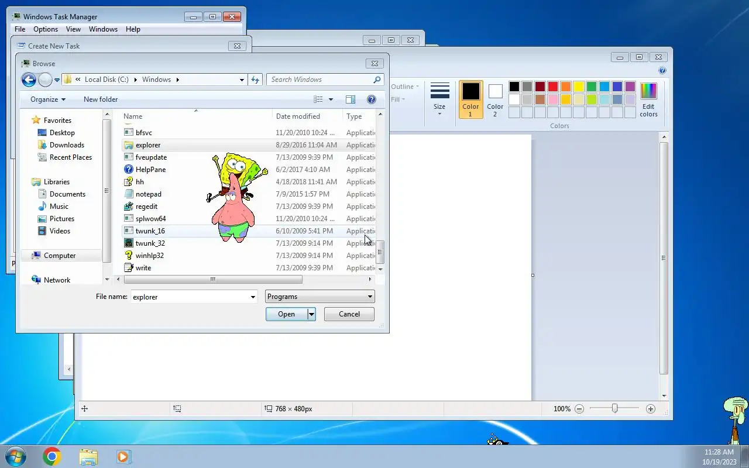The image size is (749, 468).
Task: Click the search magnifier in Search Windows box
Action: coord(377,80)
